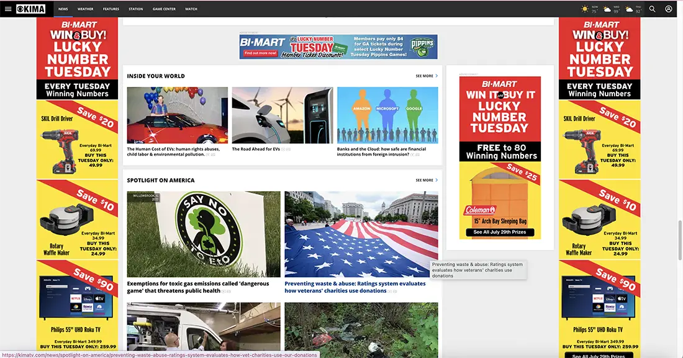683x358 pixels.
Task: Open the Watch menu tab
Action: (191, 9)
